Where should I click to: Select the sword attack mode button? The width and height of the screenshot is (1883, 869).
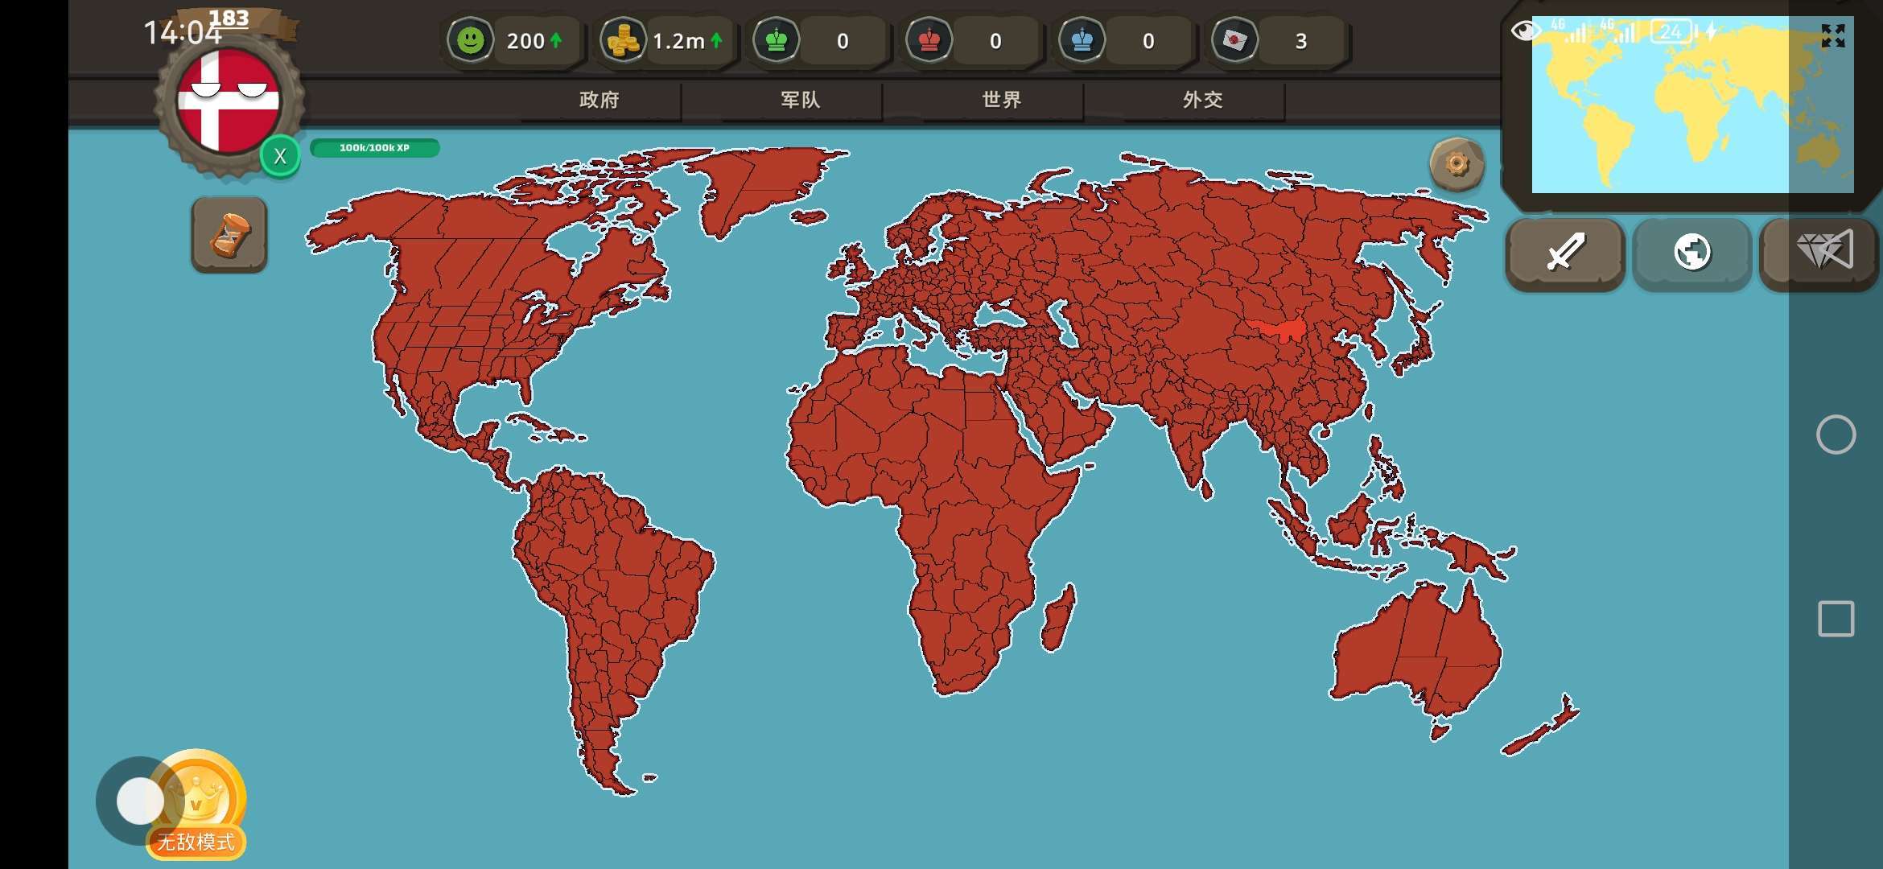(x=1564, y=253)
